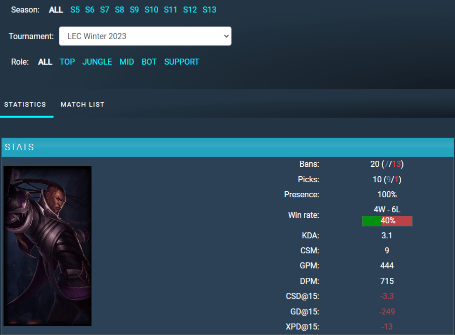Filter stats by season S5

[x=75, y=10]
